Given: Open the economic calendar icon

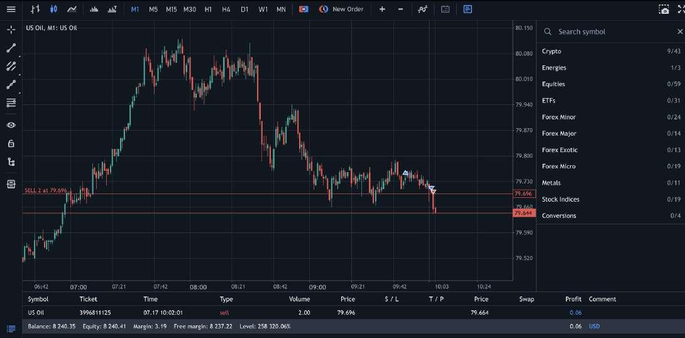Looking at the screenshot, I should point(445,9).
